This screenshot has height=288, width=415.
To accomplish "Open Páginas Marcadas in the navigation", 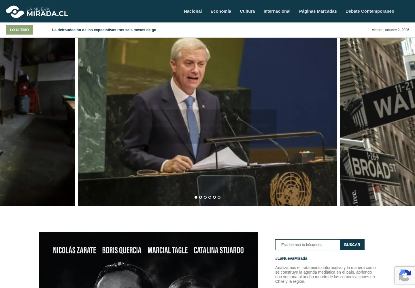I will (x=318, y=11).
